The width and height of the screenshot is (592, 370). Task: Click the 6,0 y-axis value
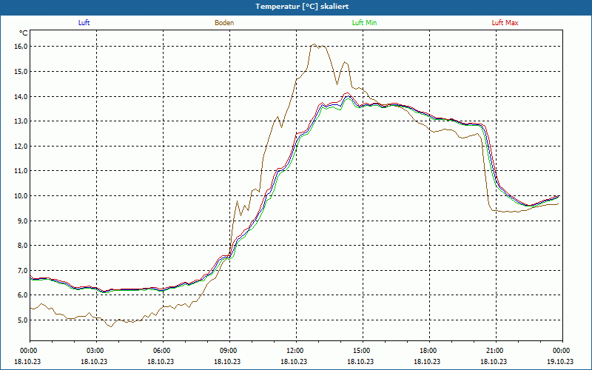click(x=22, y=295)
